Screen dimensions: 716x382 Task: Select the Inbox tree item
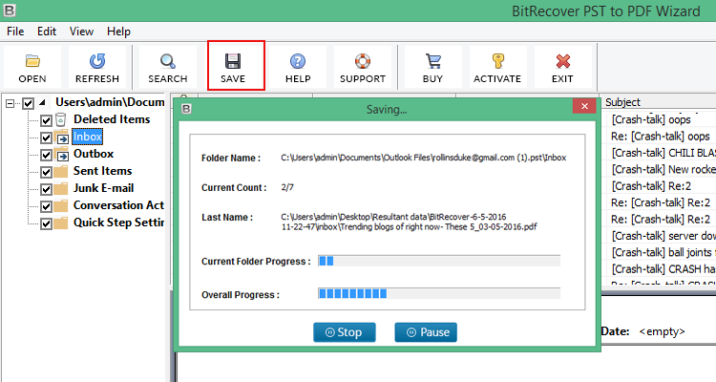tap(87, 137)
